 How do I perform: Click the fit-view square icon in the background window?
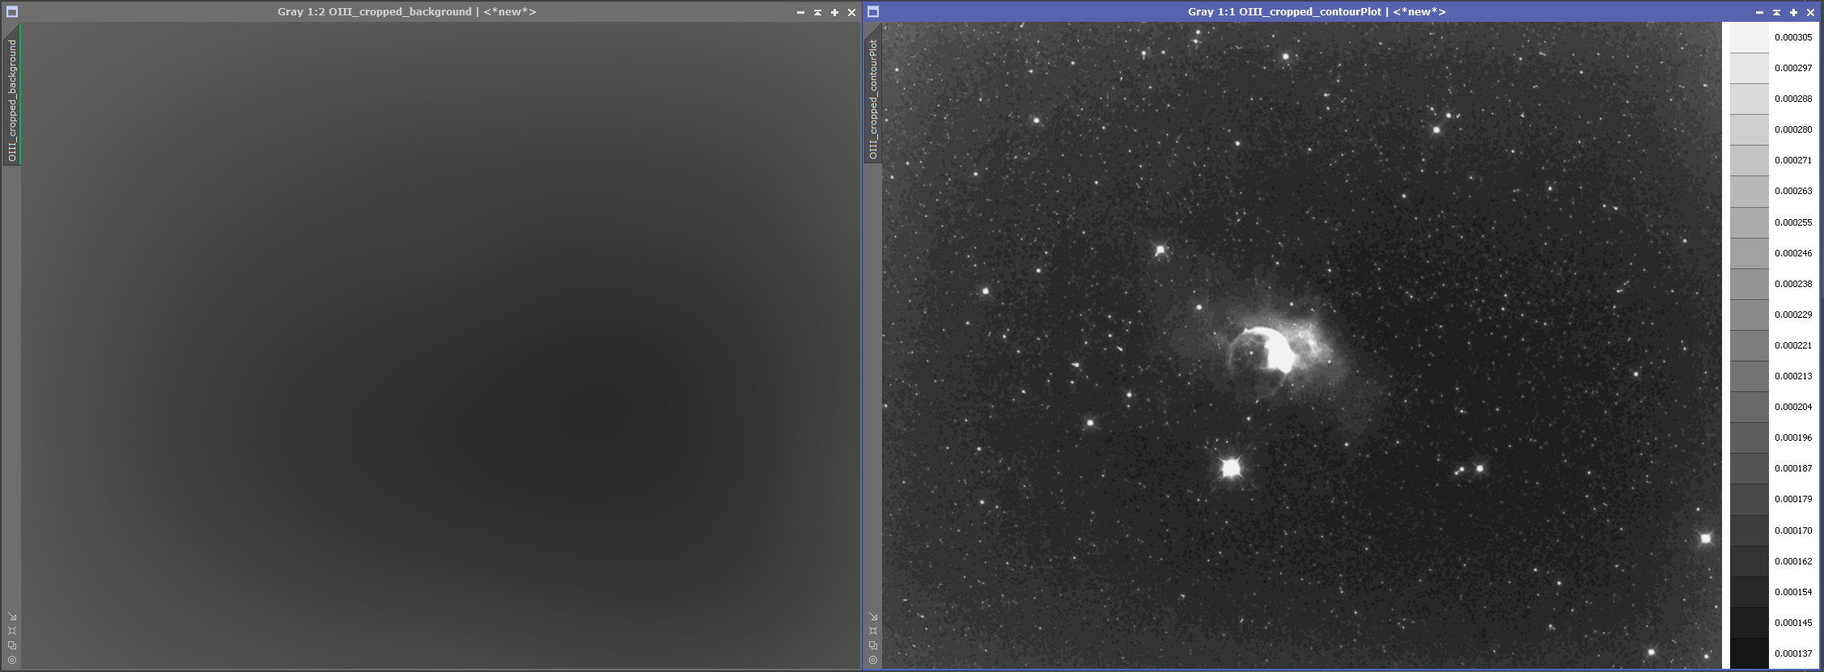click(x=12, y=631)
